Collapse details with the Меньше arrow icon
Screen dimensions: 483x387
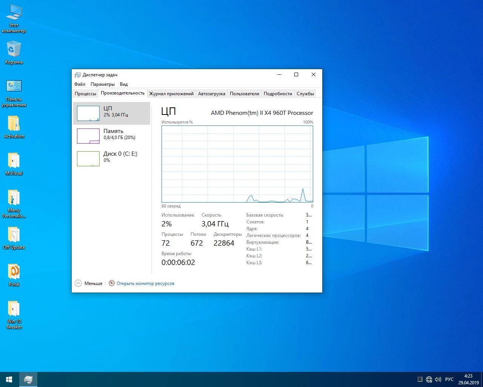[78, 283]
